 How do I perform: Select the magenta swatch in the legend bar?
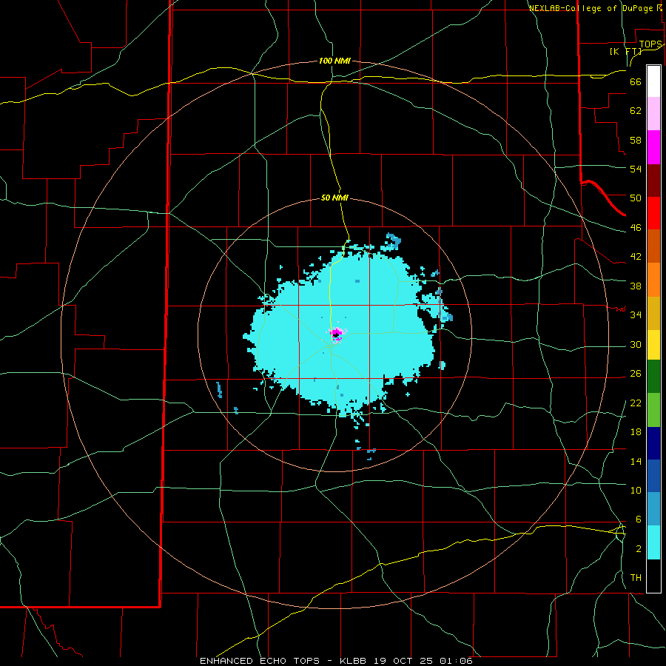[653, 147]
